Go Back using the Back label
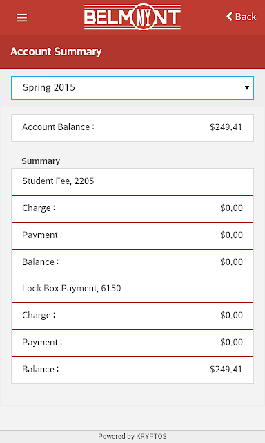 [246, 17]
